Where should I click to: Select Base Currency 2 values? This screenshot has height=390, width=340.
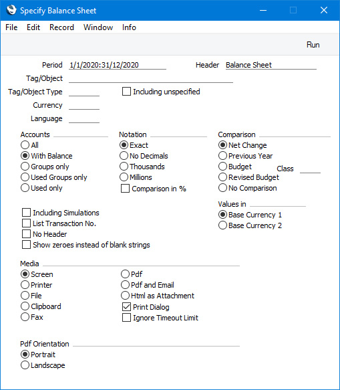[x=223, y=225]
